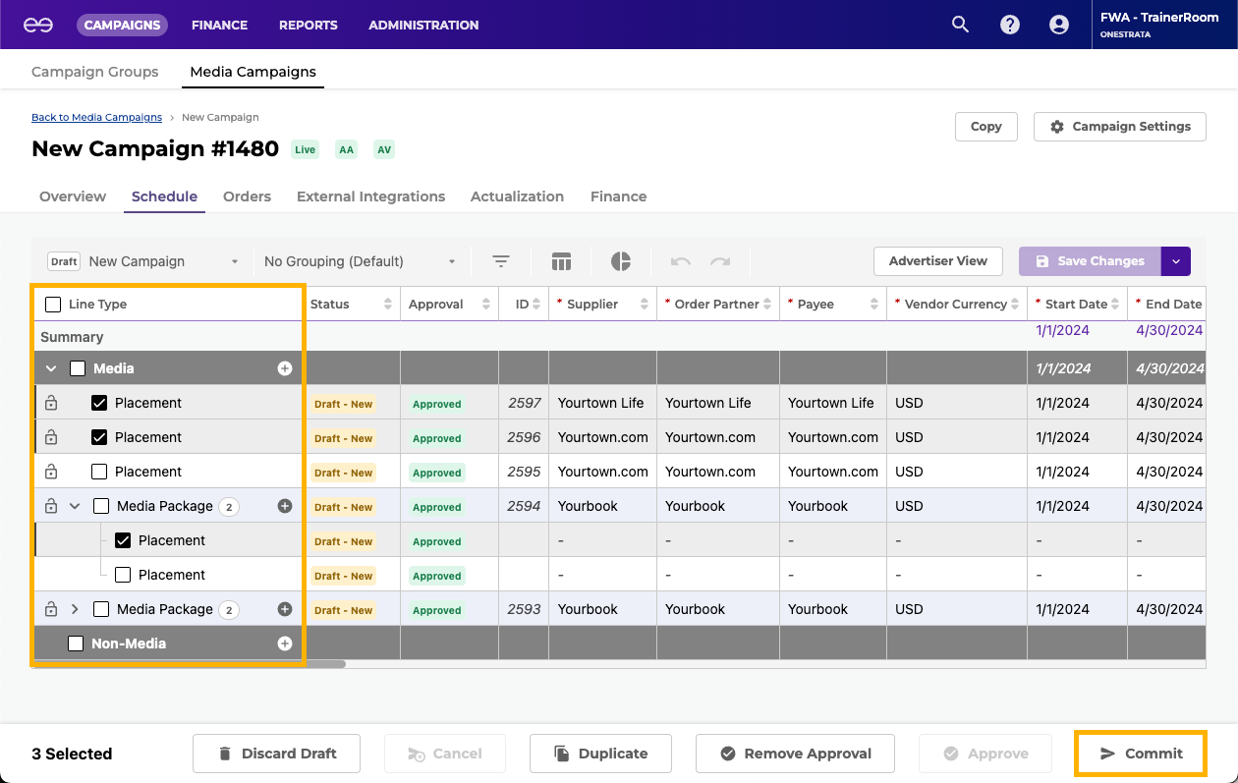Open the column layout table icon
Image resolution: width=1238 pixels, height=783 pixels.
tap(561, 261)
